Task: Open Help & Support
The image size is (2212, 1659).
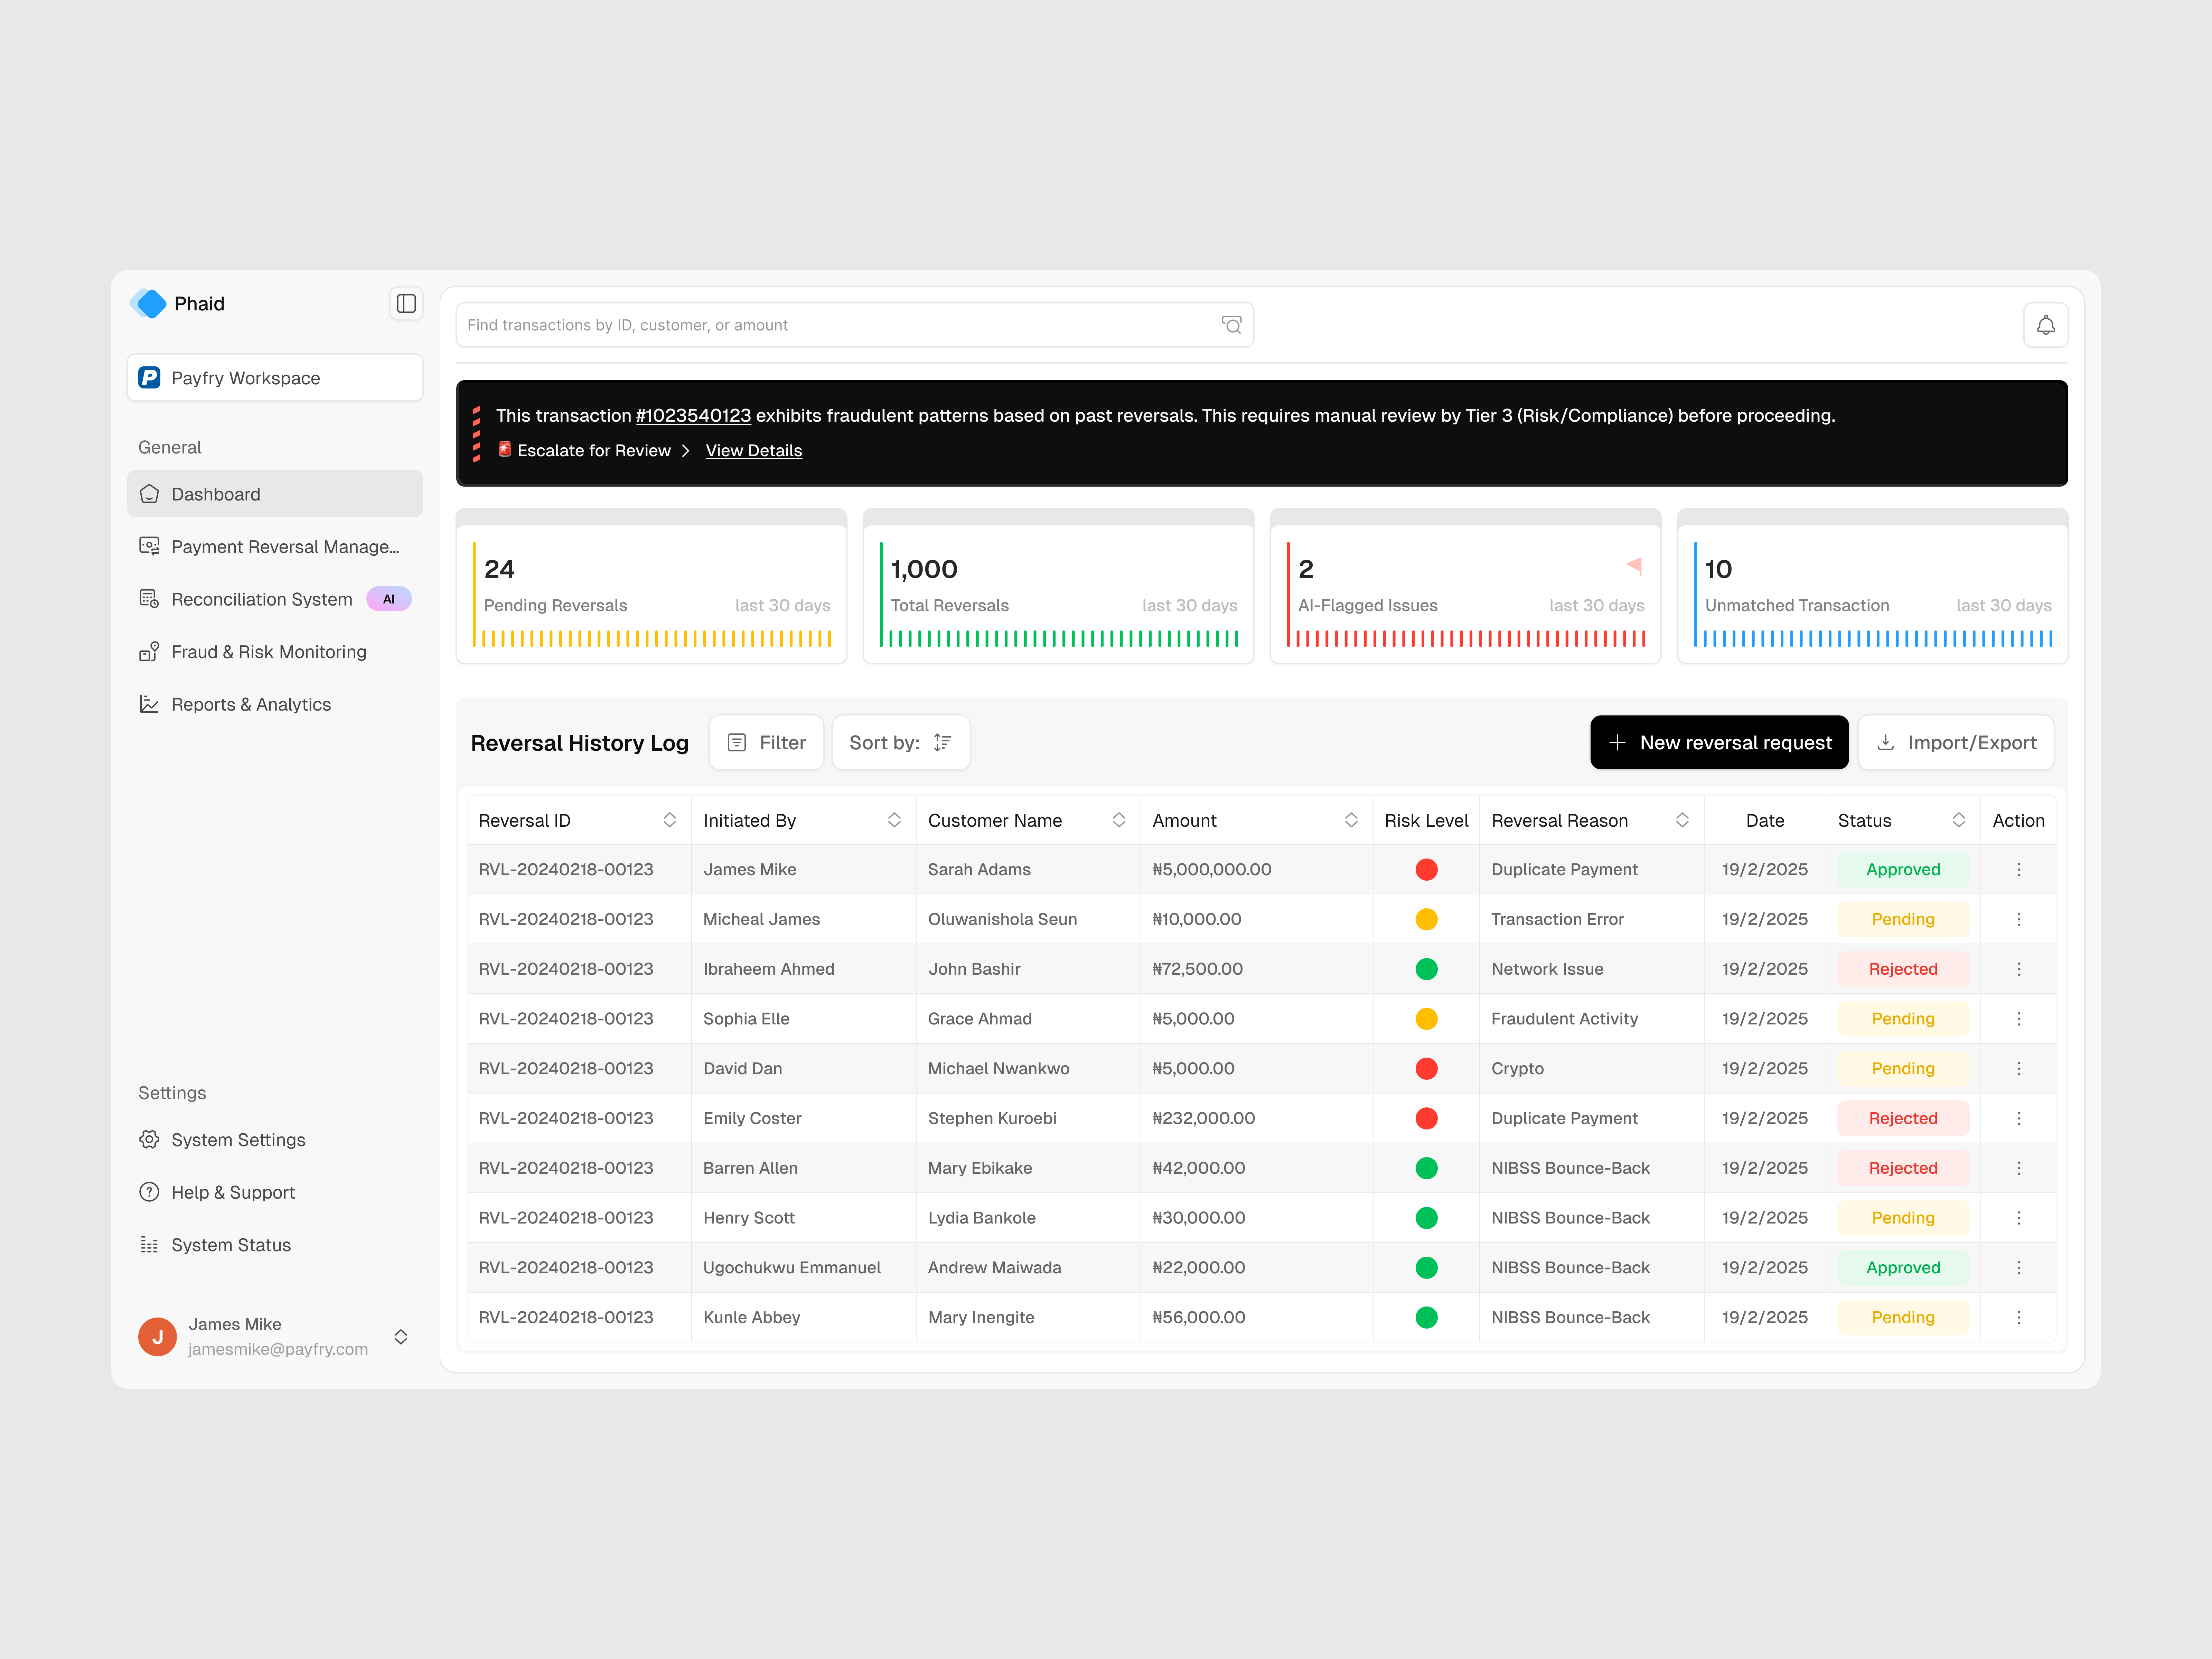Action: coord(232,1192)
